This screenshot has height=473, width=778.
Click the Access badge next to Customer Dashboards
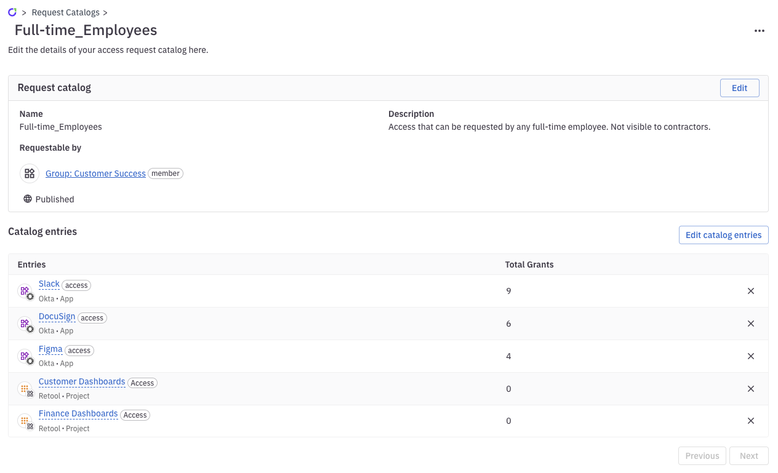[142, 383]
